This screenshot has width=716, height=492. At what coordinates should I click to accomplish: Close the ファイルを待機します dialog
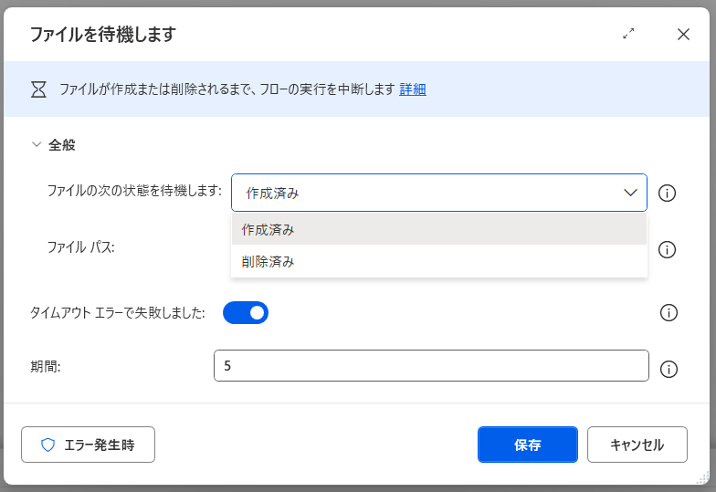(683, 34)
